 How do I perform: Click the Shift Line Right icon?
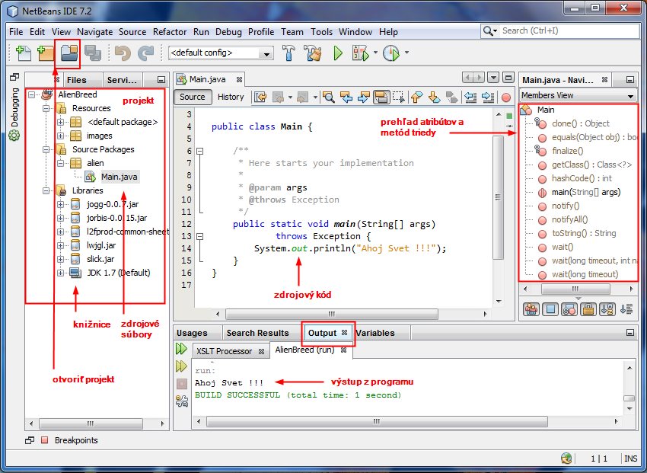(x=488, y=97)
